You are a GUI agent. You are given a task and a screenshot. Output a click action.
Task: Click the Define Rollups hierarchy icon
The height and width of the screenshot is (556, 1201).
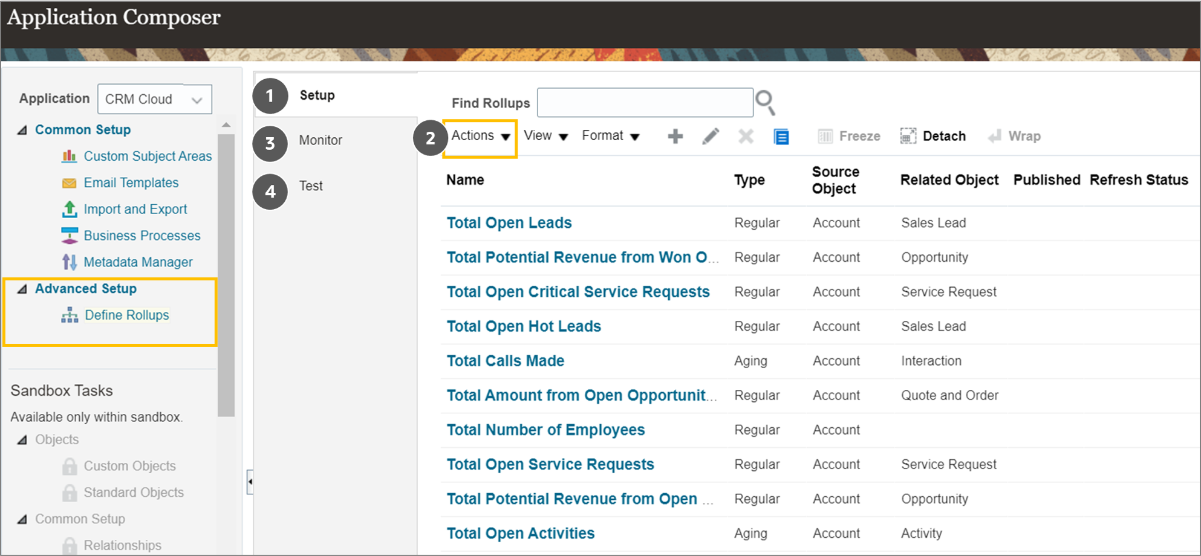(70, 315)
